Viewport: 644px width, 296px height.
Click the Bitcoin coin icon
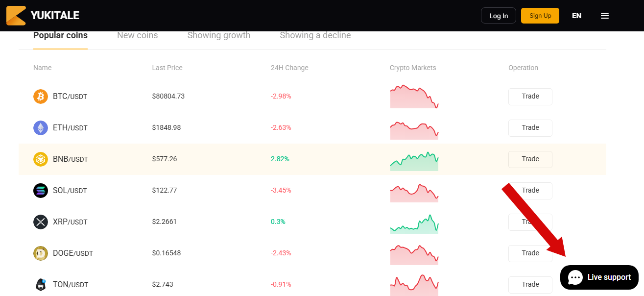pyautogui.click(x=41, y=97)
